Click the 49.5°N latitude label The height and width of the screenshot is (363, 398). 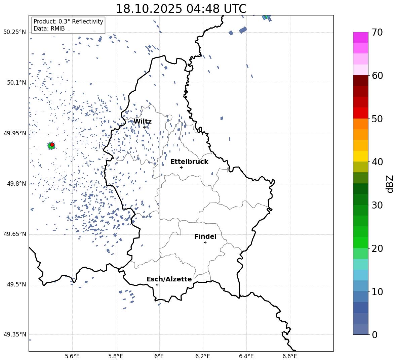16,285
